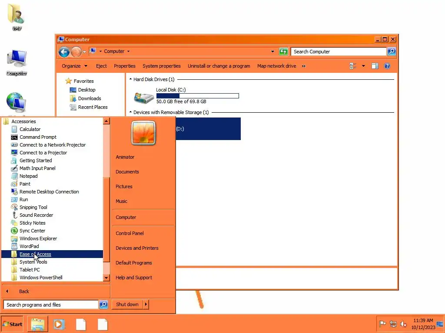
Task: Click the Search programs and files box
Action: tap(51, 305)
